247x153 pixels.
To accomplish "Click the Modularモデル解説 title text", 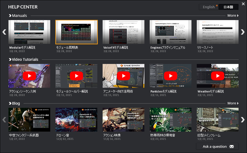I will pyautogui.click(x=22, y=48).
